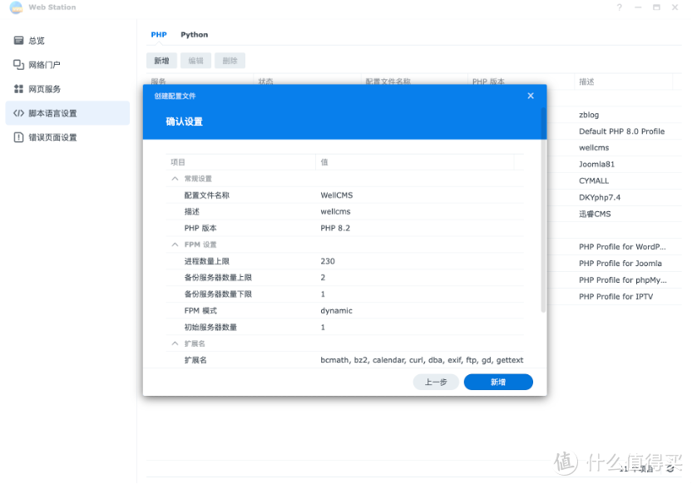Screen dimensions: 692x484
Task: Open the help question mark icon
Action: coord(619,7)
